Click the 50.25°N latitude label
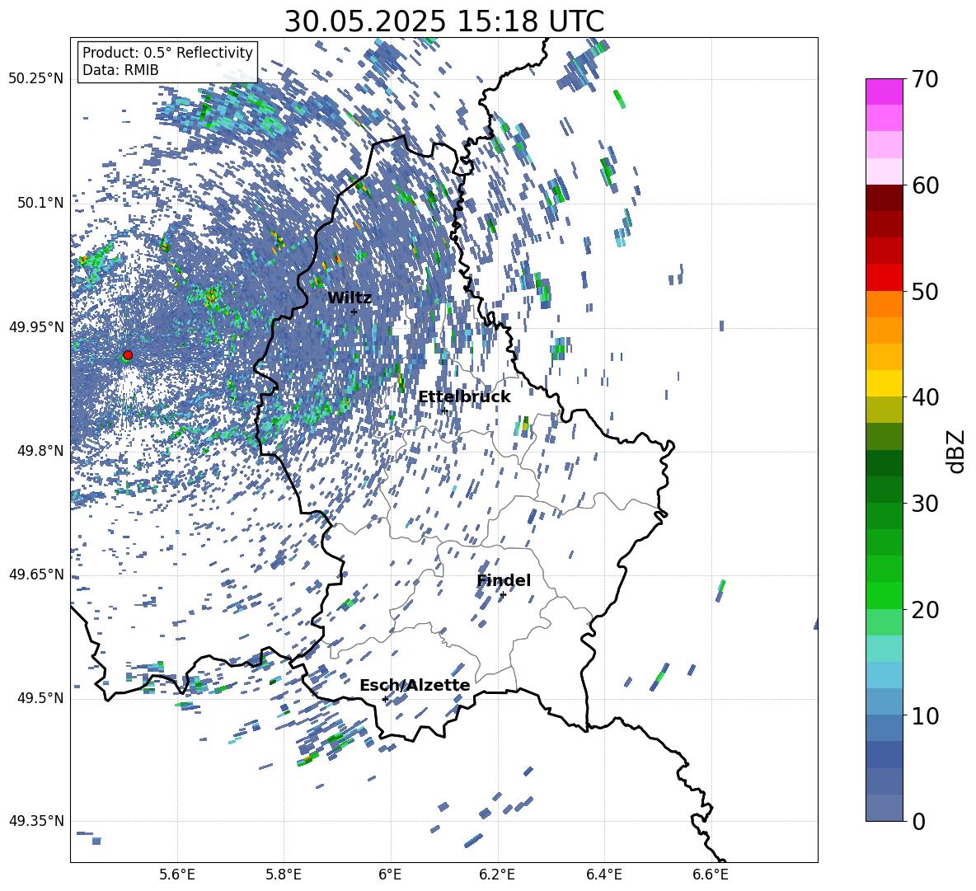The image size is (976, 891). pyautogui.click(x=36, y=79)
